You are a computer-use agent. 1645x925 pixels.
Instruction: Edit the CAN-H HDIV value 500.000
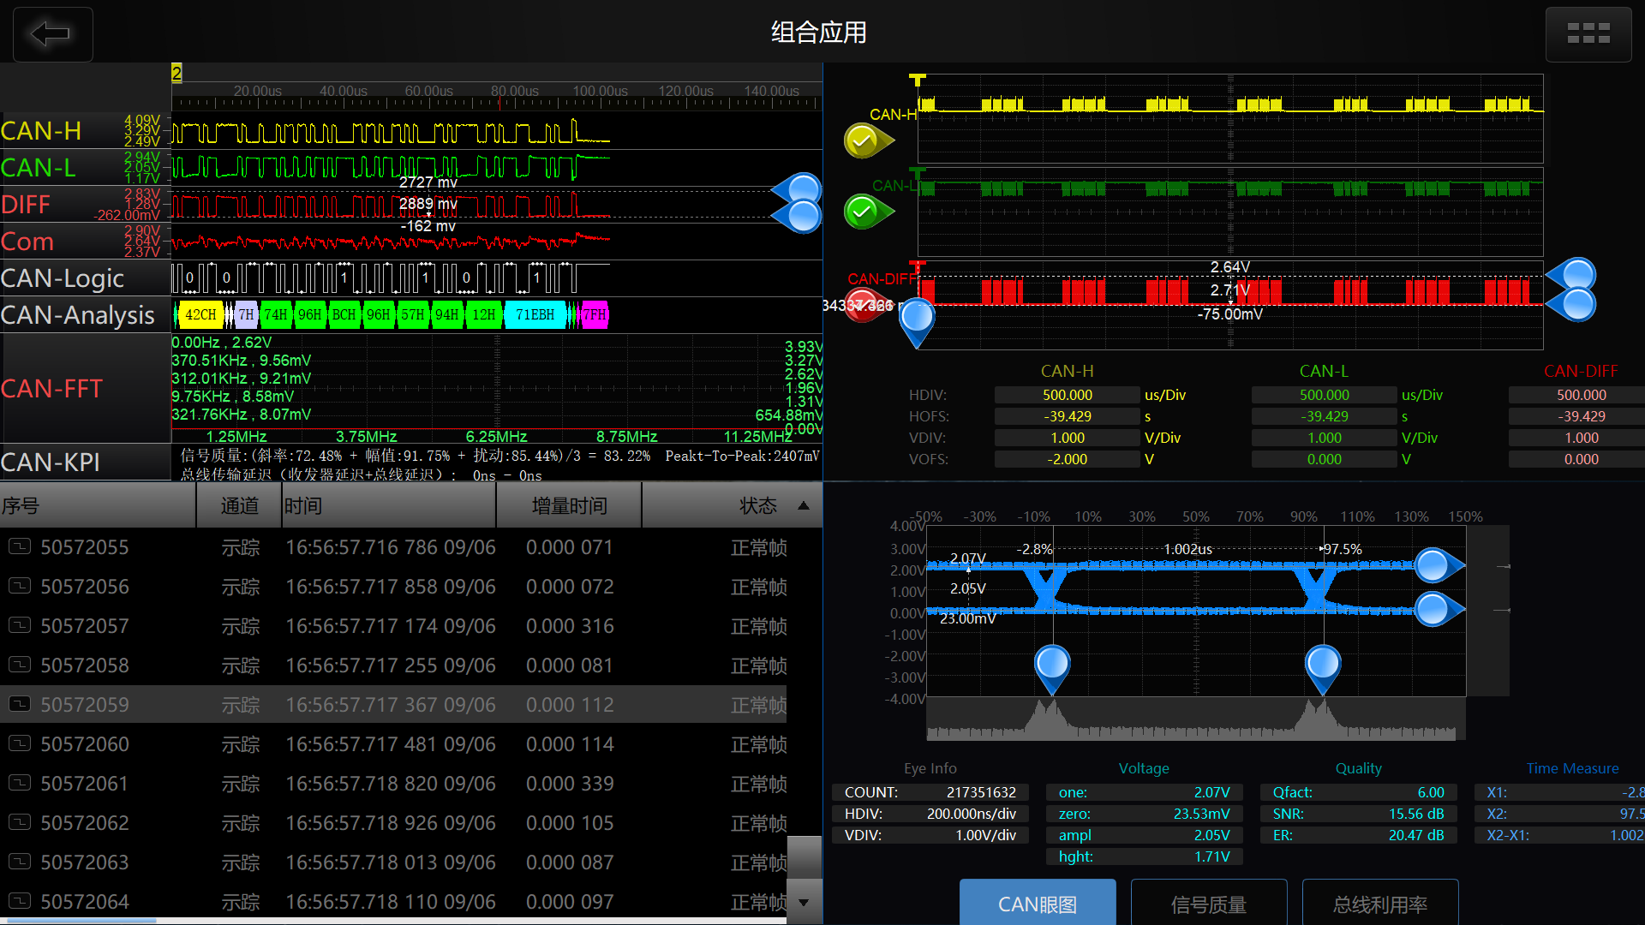coord(1068,395)
